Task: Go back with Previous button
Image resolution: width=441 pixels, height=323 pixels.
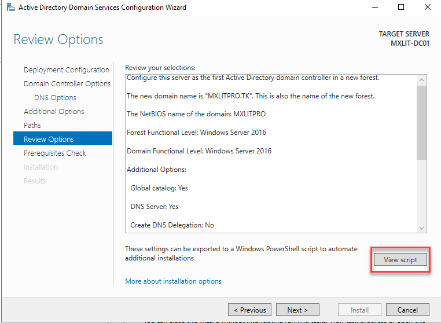Action: coord(249,310)
